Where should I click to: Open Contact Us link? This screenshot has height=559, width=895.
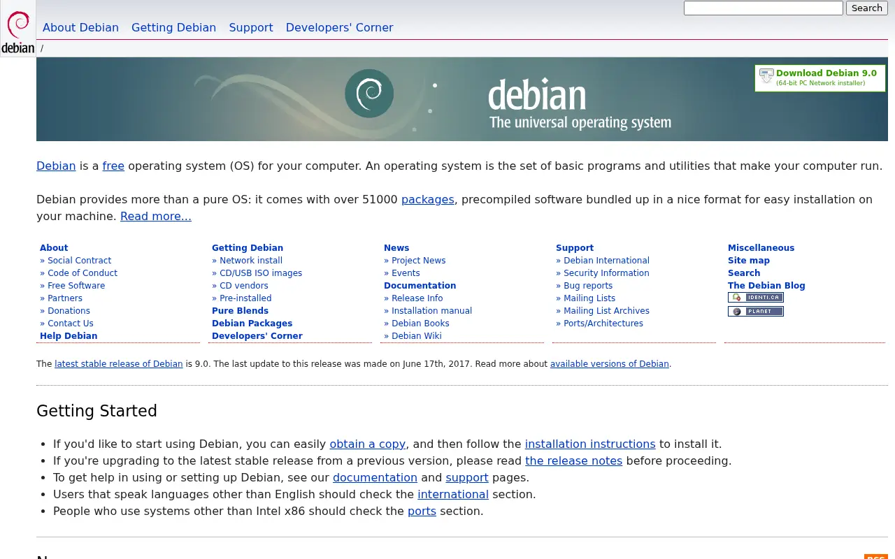[x=70, y=324]
